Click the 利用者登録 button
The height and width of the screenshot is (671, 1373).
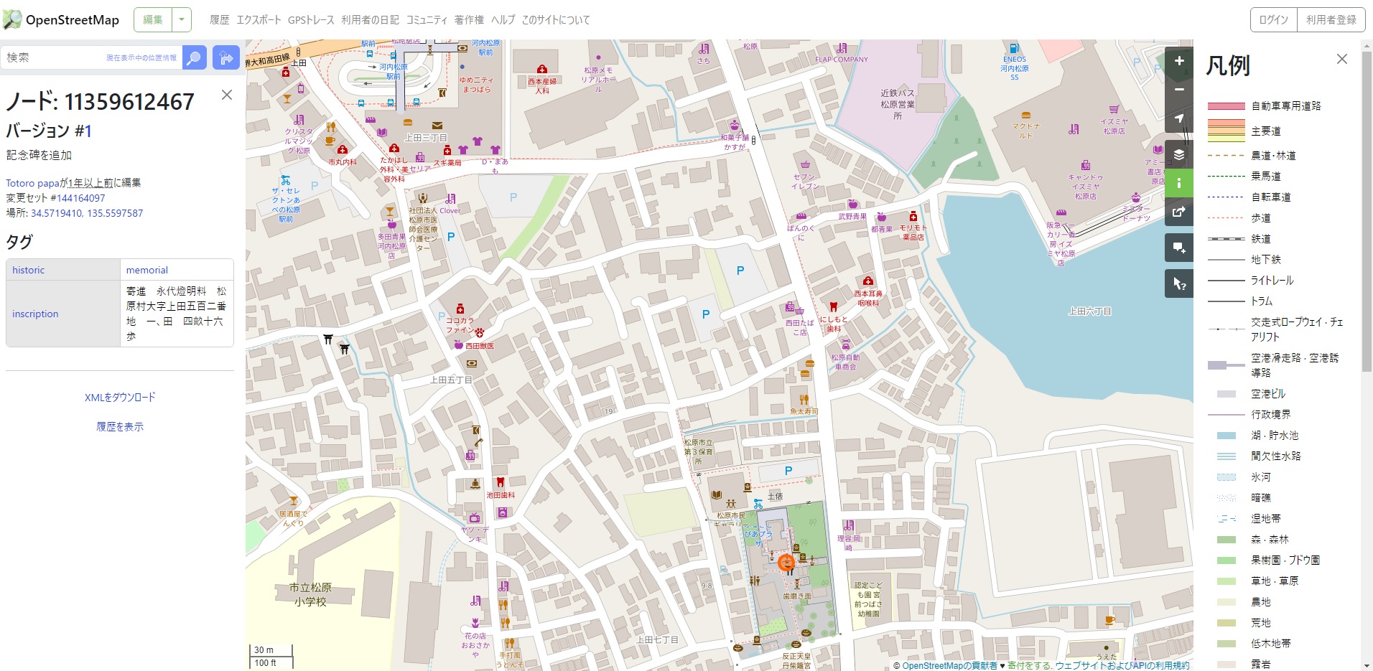(x=1331, y=20)
